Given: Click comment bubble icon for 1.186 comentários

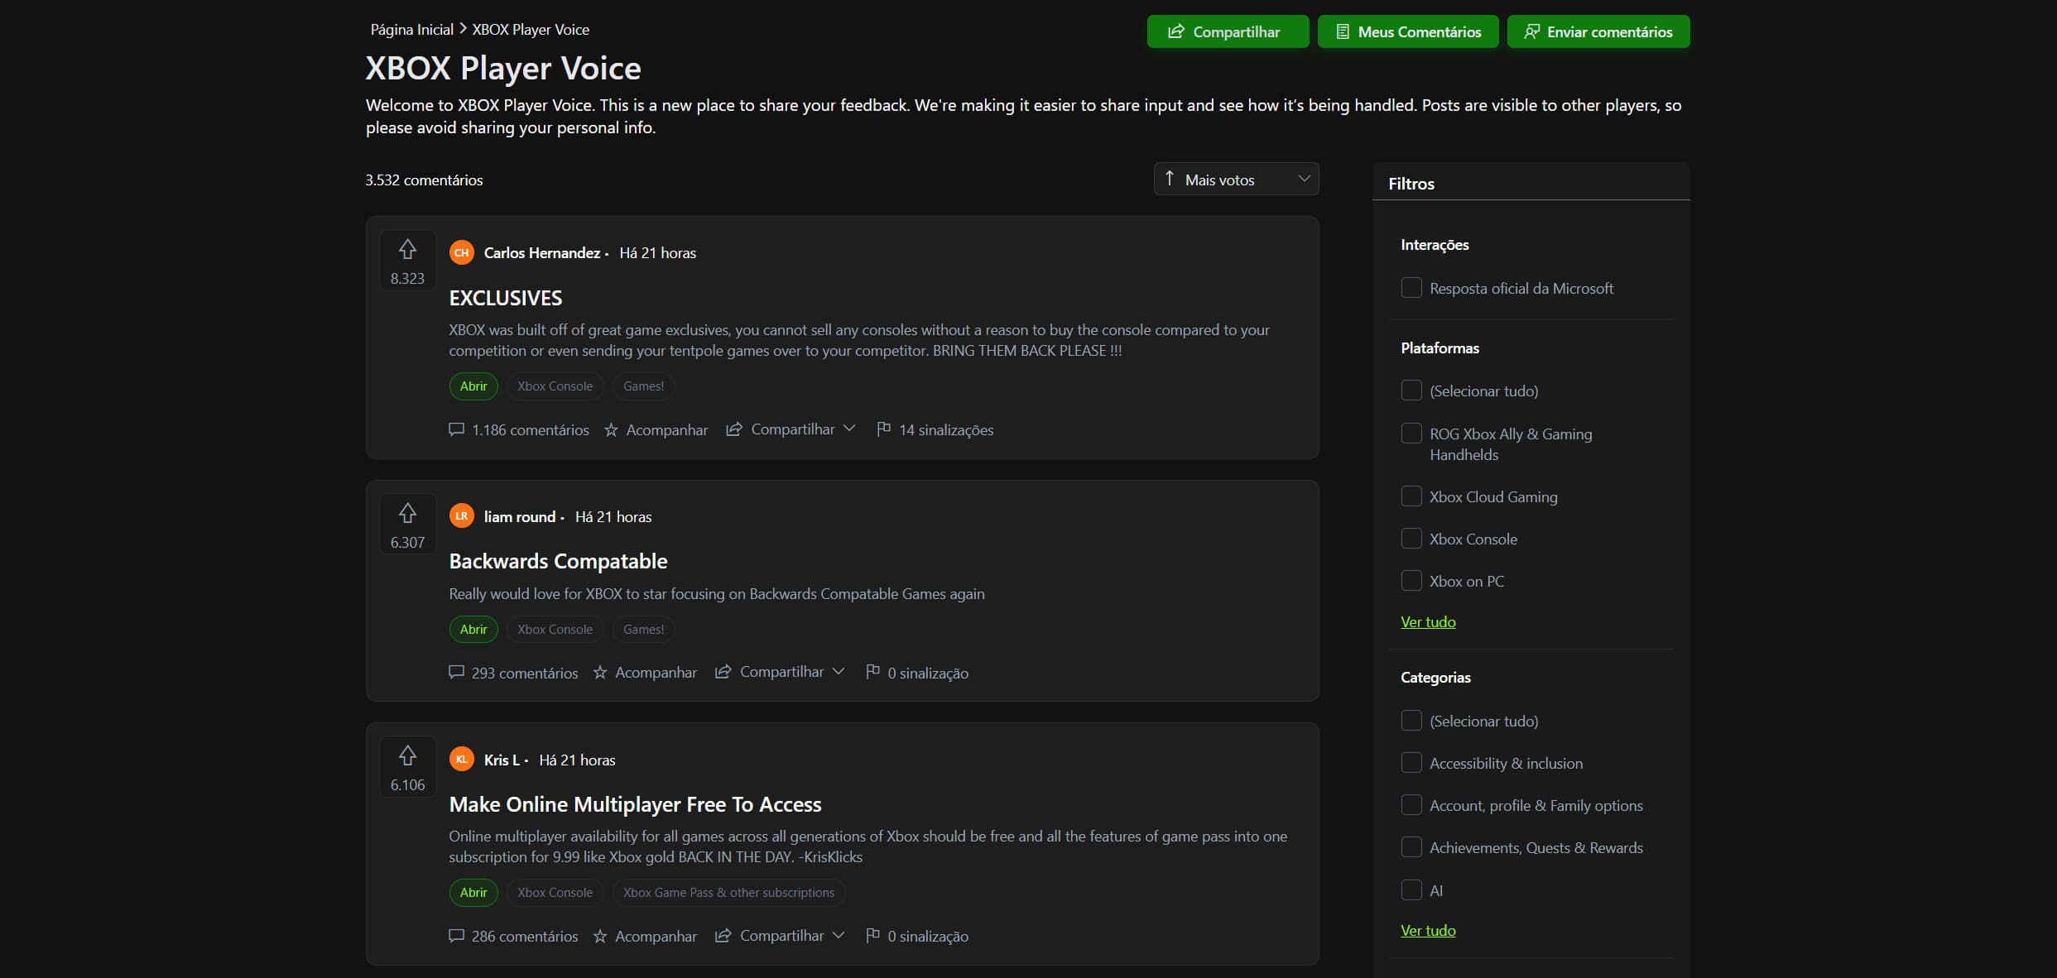Looking at the screenshot, I should pos(456,429).
